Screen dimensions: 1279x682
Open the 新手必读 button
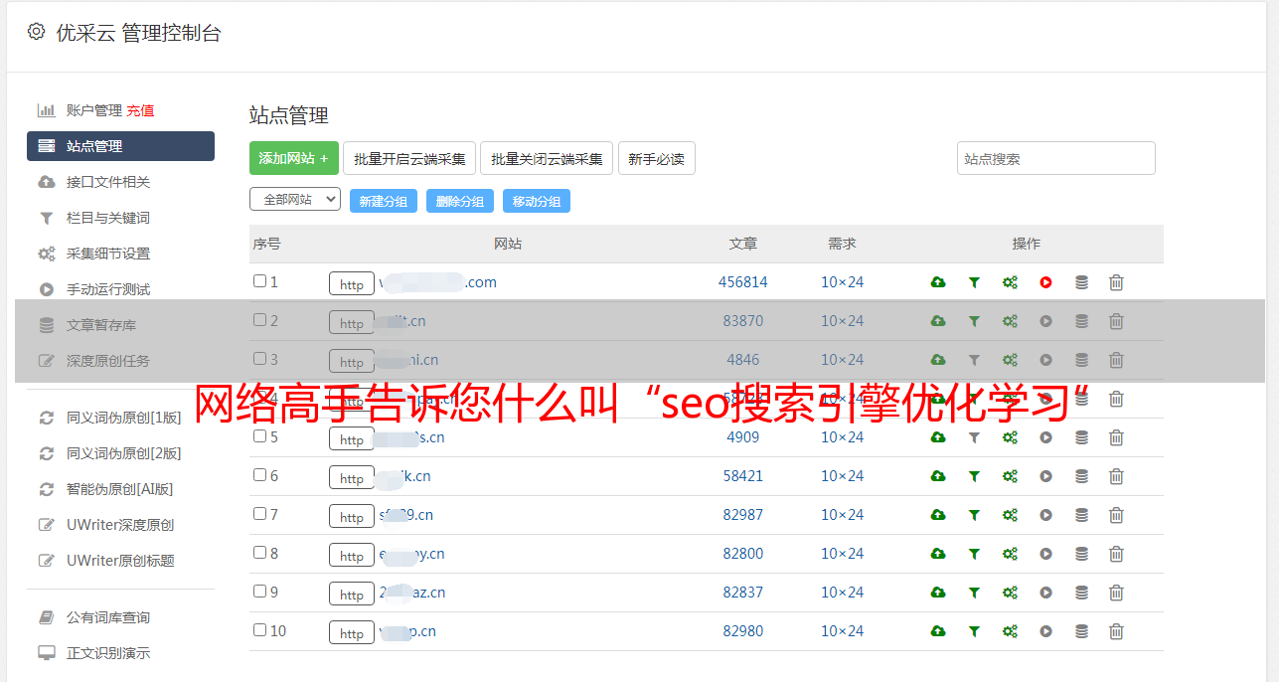pyautogui.click(x=657, y=158)
